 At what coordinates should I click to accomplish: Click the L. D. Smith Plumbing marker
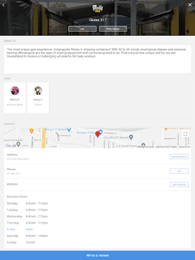coord(143,145)
